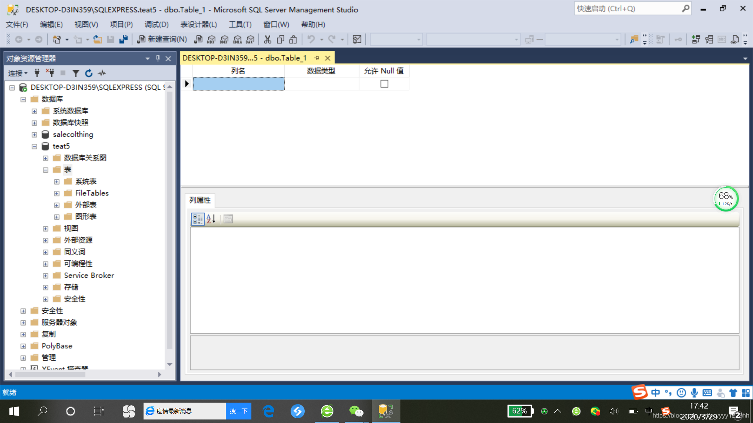
Task: Open the Windows Start menu
Action: coord(14,411)
